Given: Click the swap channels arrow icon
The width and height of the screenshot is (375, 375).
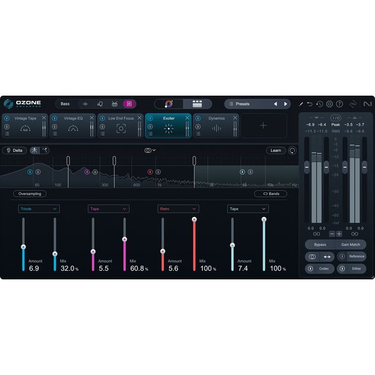Looking at the screenshot, I should 327,257.
